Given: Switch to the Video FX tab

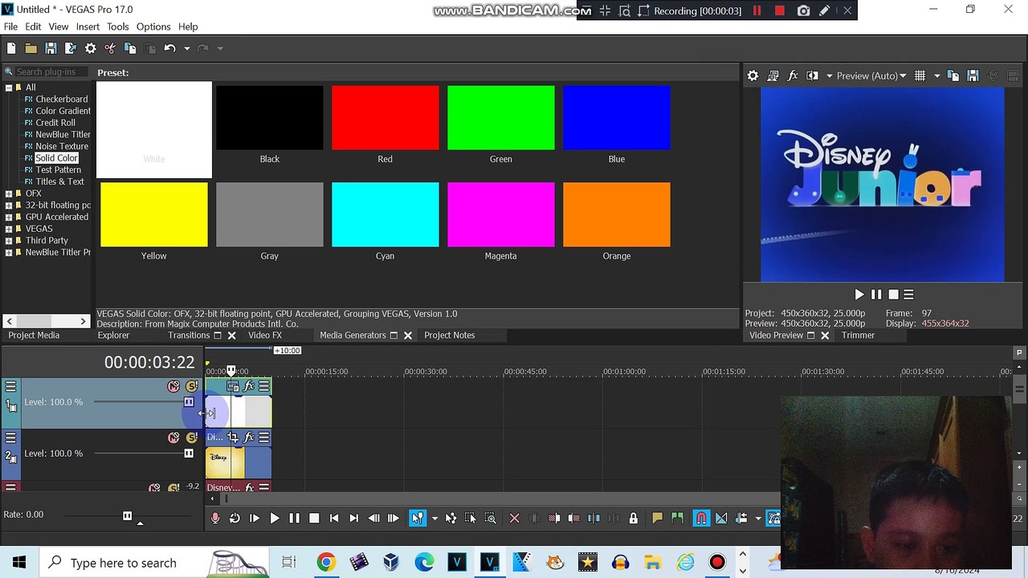Looking at the screenshot, I should (x=265, y=336).
